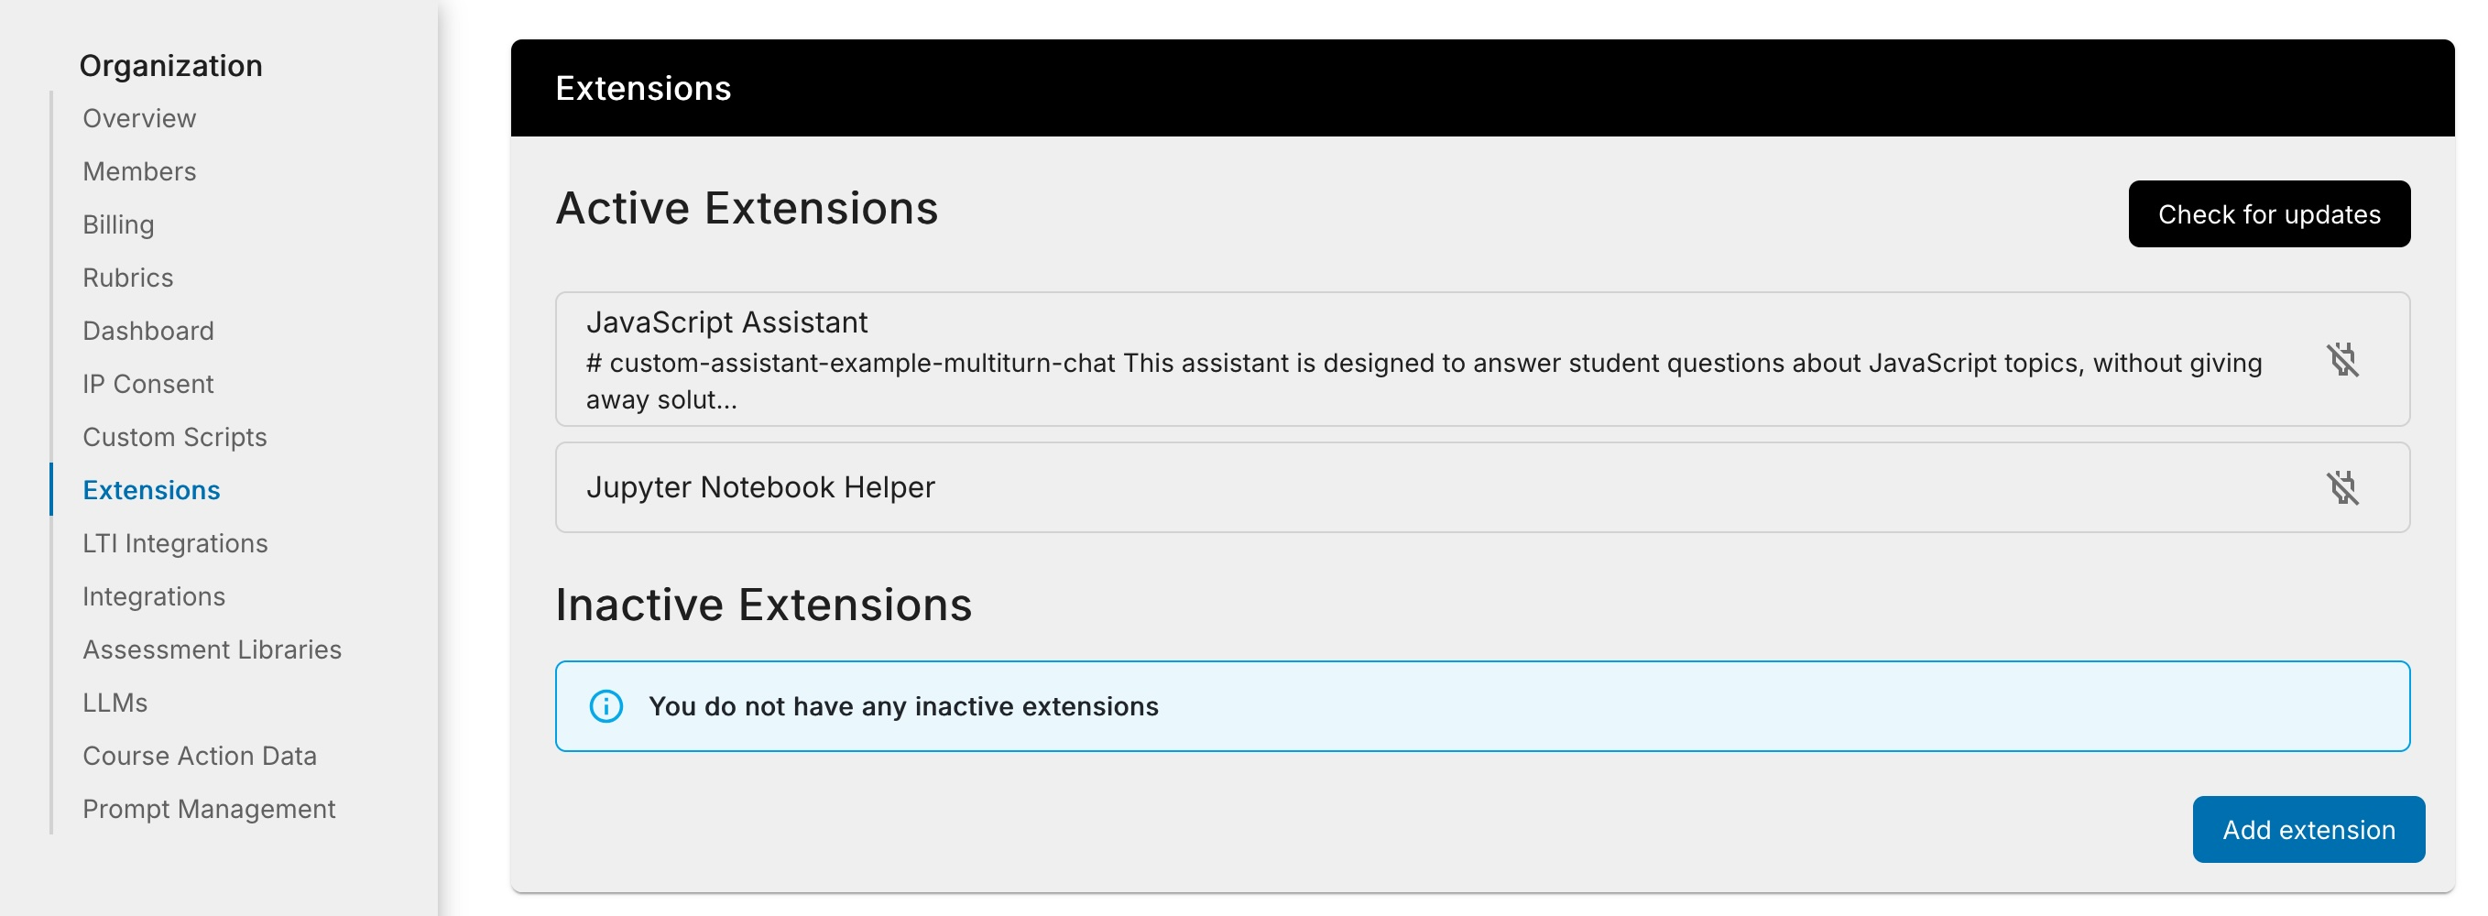The width and height of the screenshot is (2488, 916).
Task: Open the Prompt Management section
Action: [x=209, y=809]
